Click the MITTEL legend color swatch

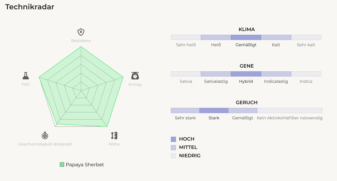click(173, 147)
